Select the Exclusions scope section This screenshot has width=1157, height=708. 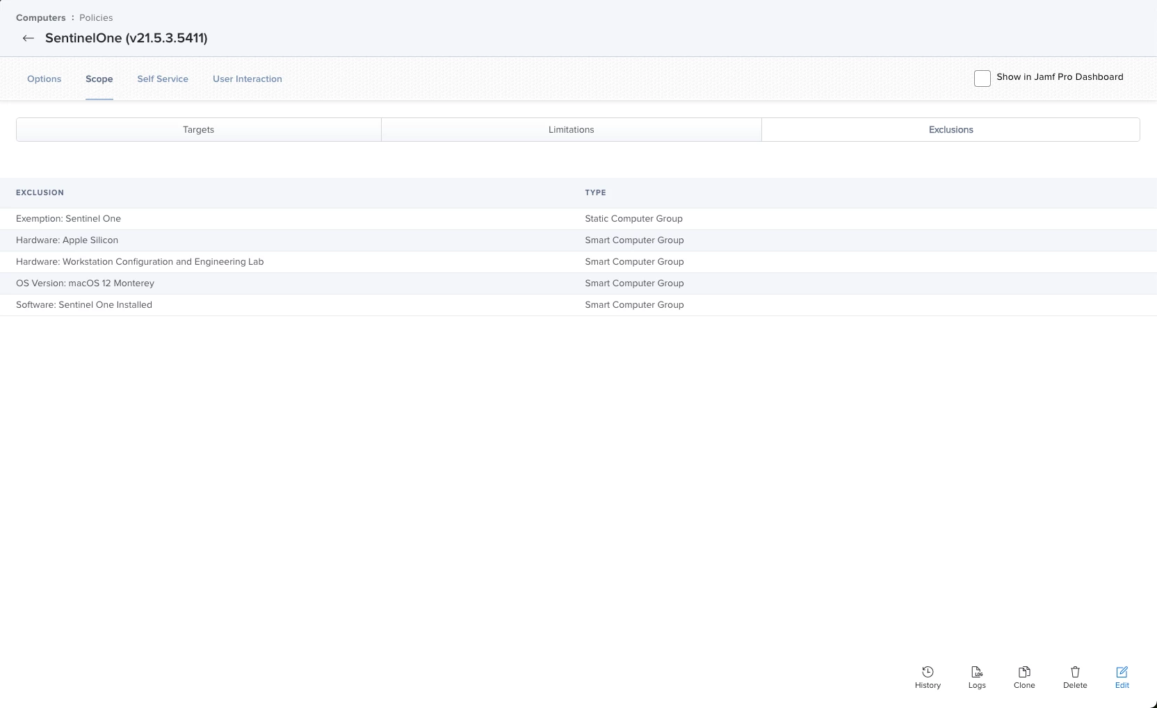(x=951, y=129)
